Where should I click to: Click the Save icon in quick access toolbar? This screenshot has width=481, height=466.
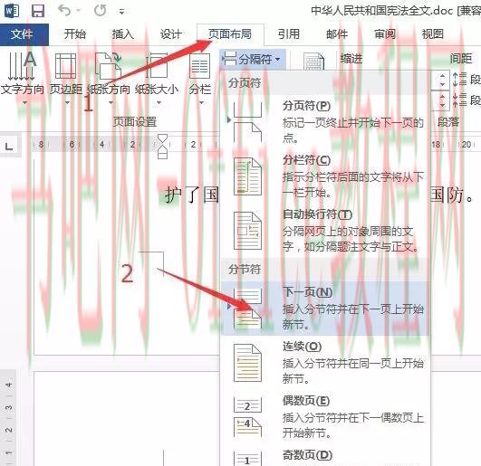38,11
